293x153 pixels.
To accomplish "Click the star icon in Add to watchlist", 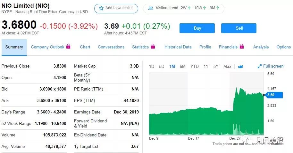I will pyautogui.click(x=101, y=8).
